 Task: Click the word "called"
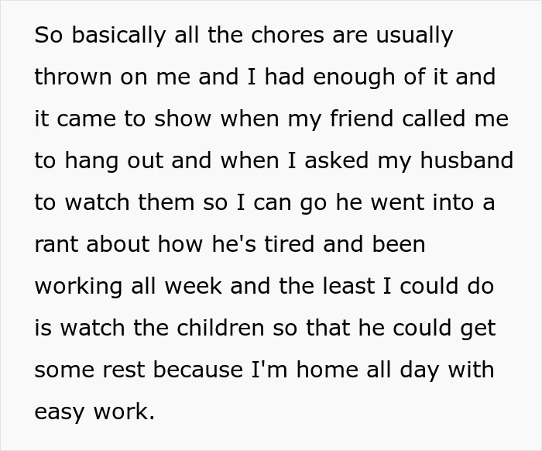434,119
